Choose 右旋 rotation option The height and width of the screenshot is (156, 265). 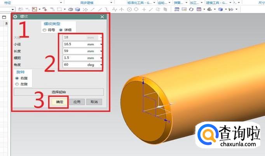17,78
